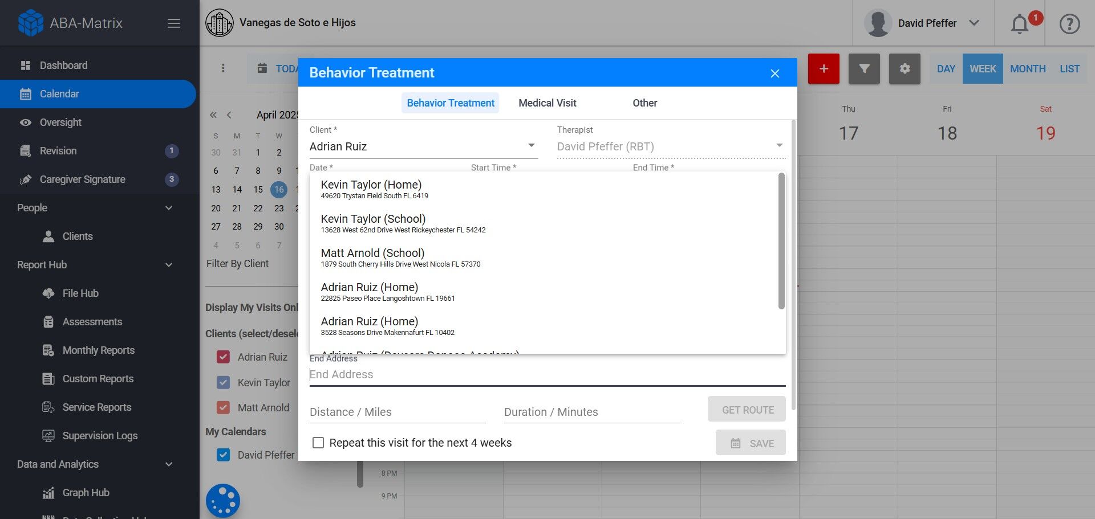The image size is (1095, 519).
Task: Click the address list scrollbar
Action: [x=781, y=241]
